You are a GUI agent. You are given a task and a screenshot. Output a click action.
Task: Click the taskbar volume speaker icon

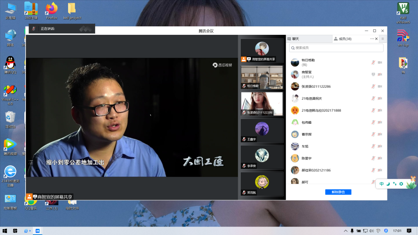point(372,231)
